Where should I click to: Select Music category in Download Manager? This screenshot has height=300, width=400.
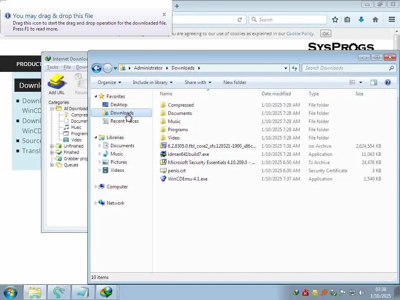point(76,127)
